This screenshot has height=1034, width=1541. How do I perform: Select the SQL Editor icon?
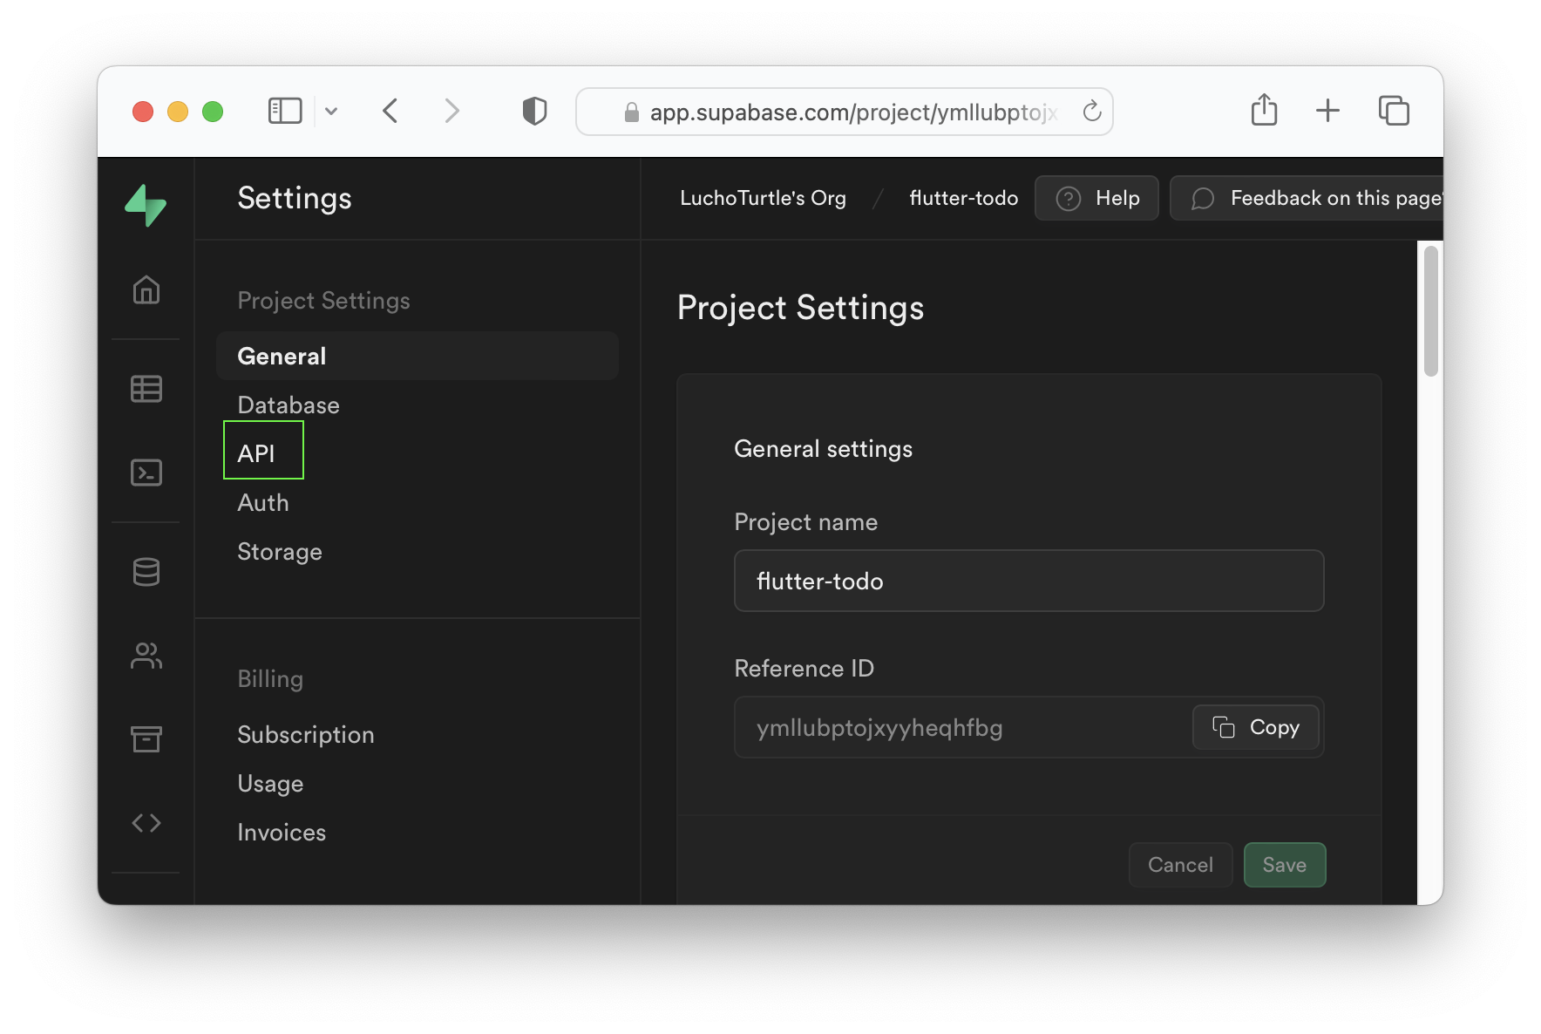[x=146, y=473]
